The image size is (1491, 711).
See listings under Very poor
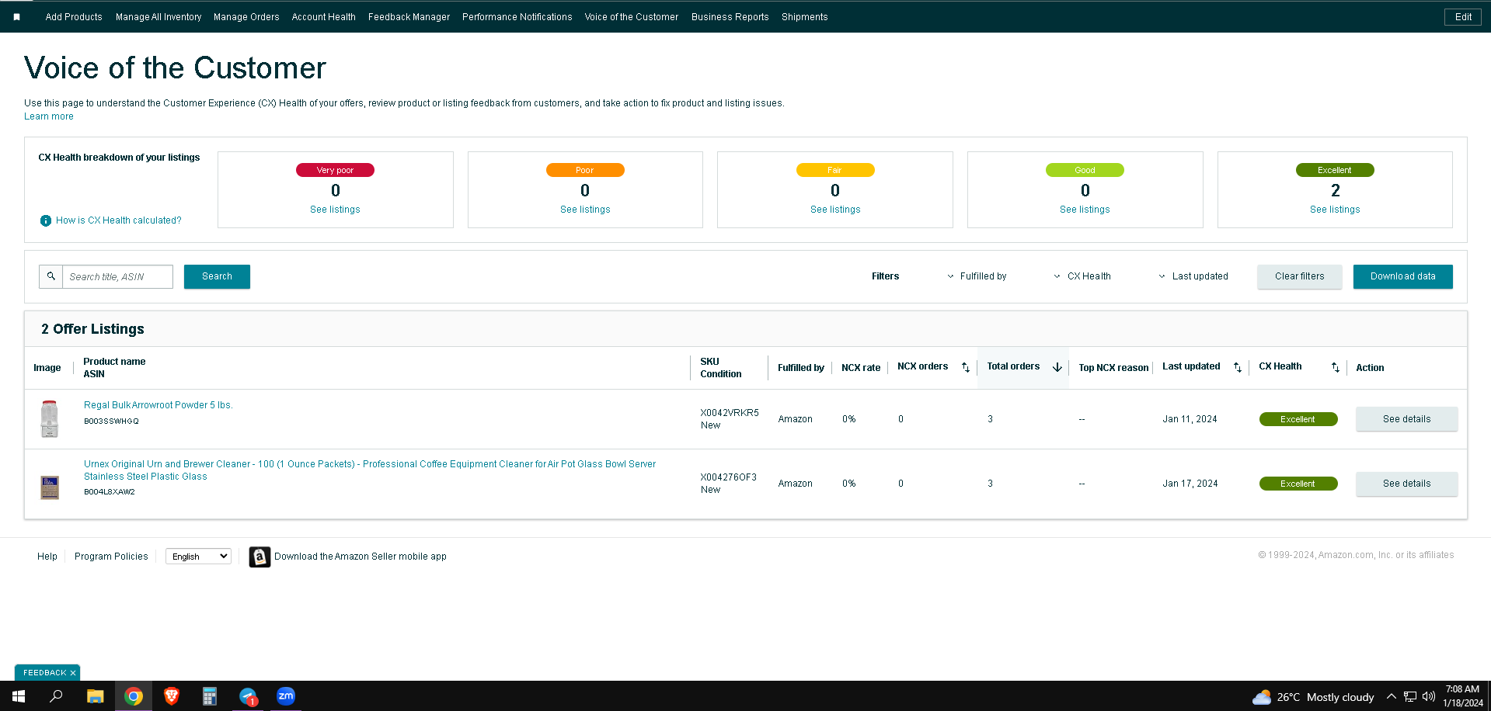[x=335, y=210]
